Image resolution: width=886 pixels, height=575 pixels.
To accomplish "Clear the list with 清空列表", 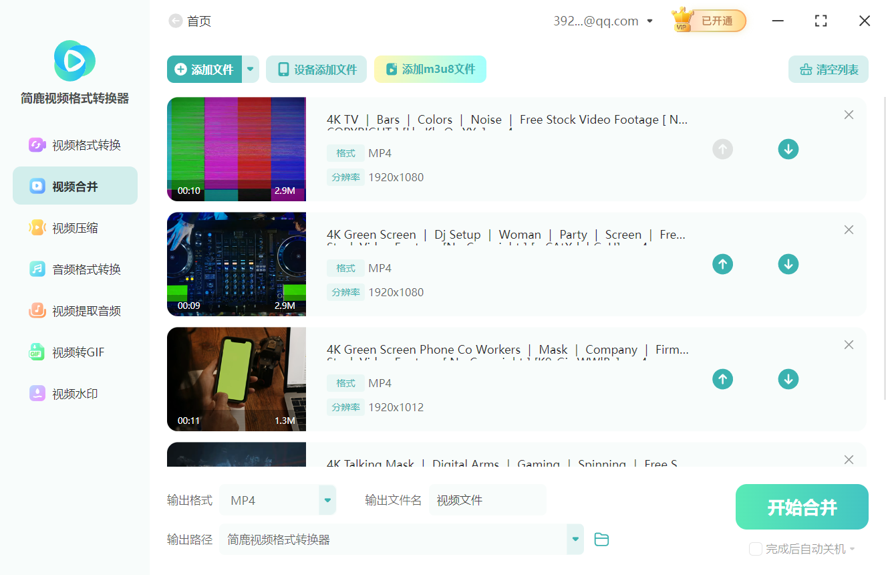I will click(829, 69).
